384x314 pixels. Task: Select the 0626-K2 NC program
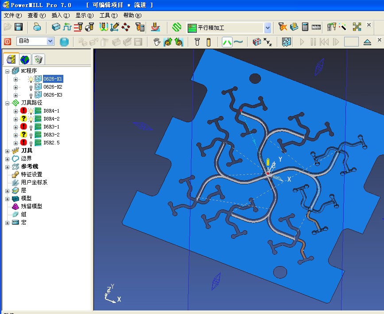53,87
